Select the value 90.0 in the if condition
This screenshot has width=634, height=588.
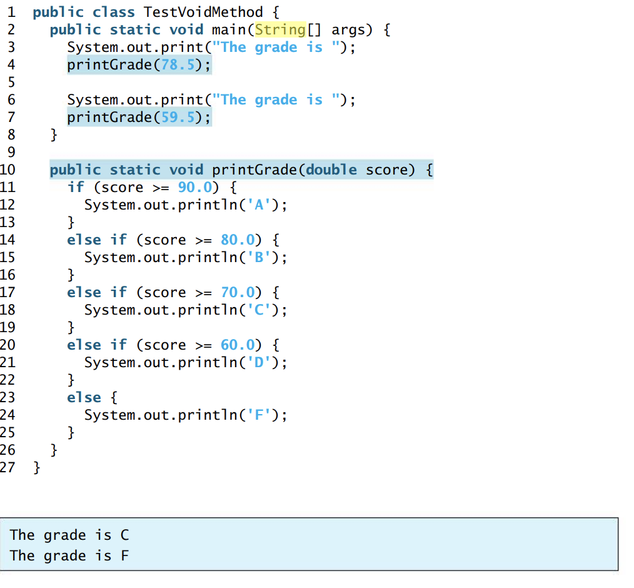(194, 187)
